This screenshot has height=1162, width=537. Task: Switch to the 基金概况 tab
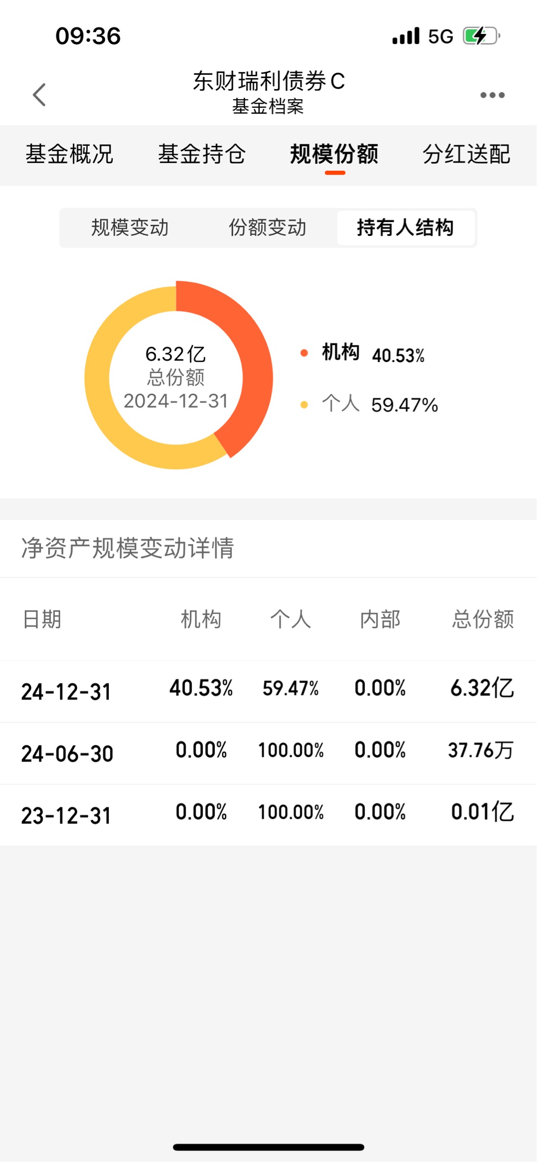70,154
